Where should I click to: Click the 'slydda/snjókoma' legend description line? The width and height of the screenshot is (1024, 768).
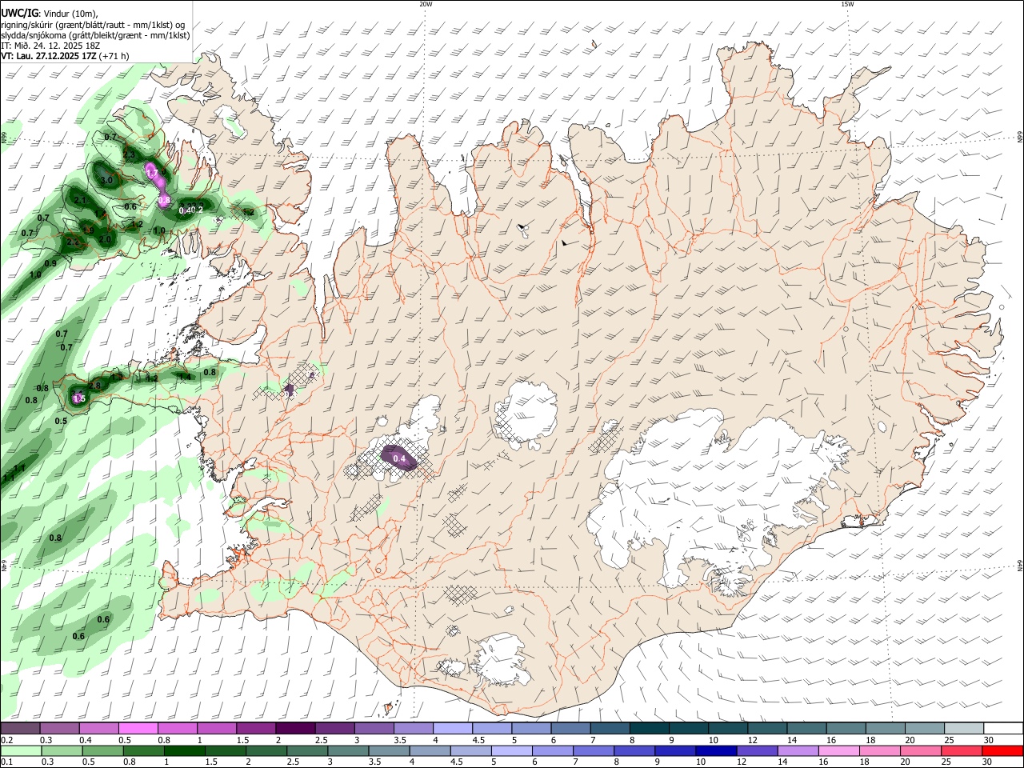tap(95, 35)
